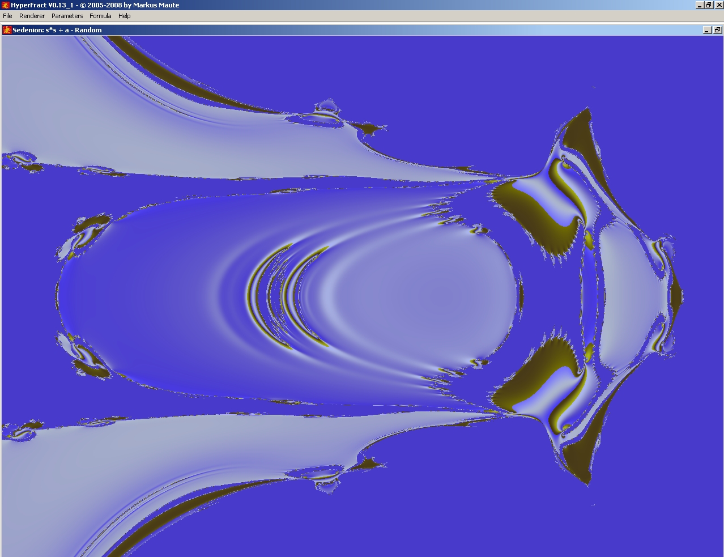The height and width of the screenshot is (557, 724).
Task: Open the Formula menu
Action: [x=100, y=16]
